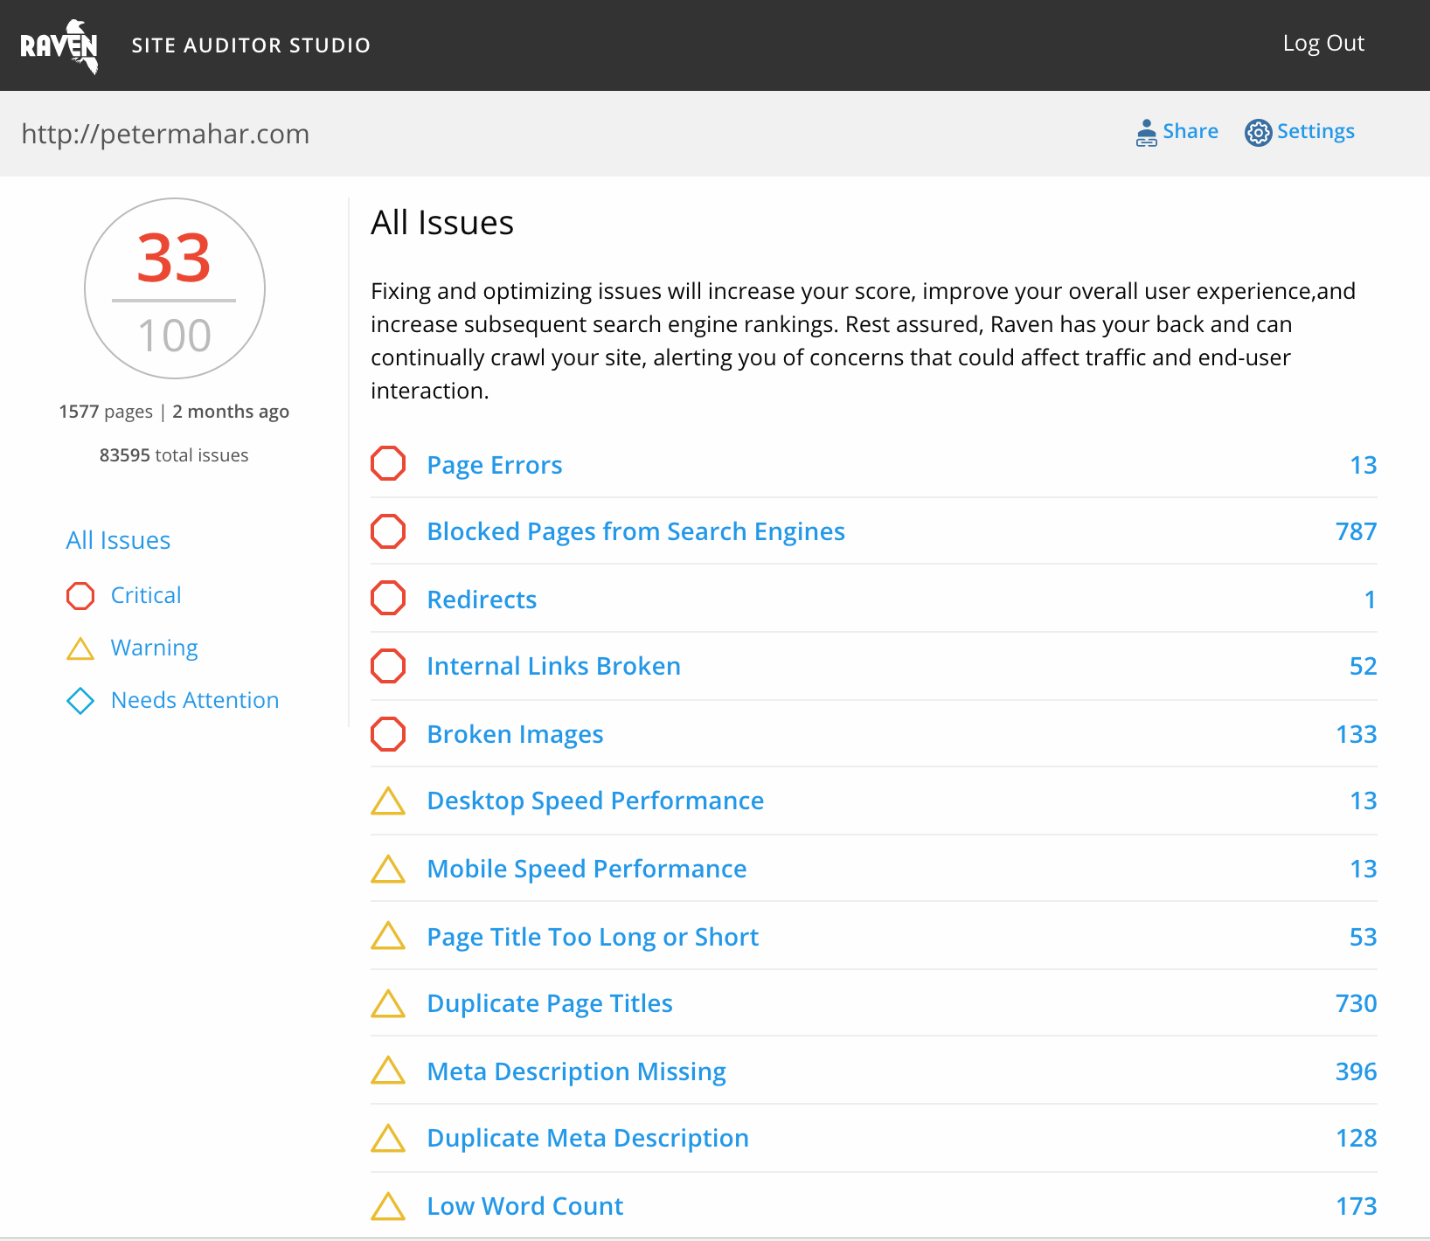The width and height of the screenshot is (1430, 1241).
Task: Click the 33 out of 100 score circle
Action: (x=175, y=289)
